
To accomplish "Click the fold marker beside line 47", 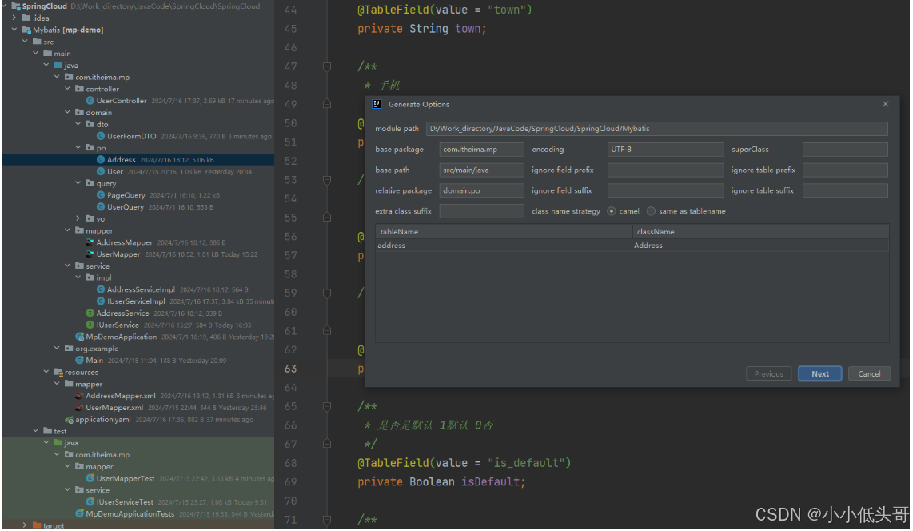I will (x=326, y=67).
